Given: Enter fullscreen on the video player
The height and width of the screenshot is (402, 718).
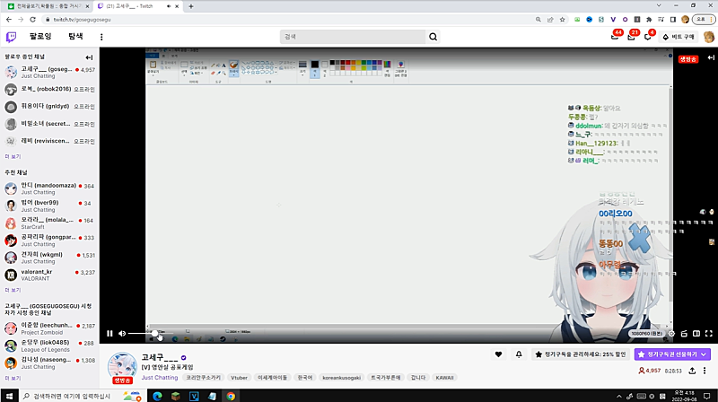Looking at the screenshot, I should click(x=709, y=333).
